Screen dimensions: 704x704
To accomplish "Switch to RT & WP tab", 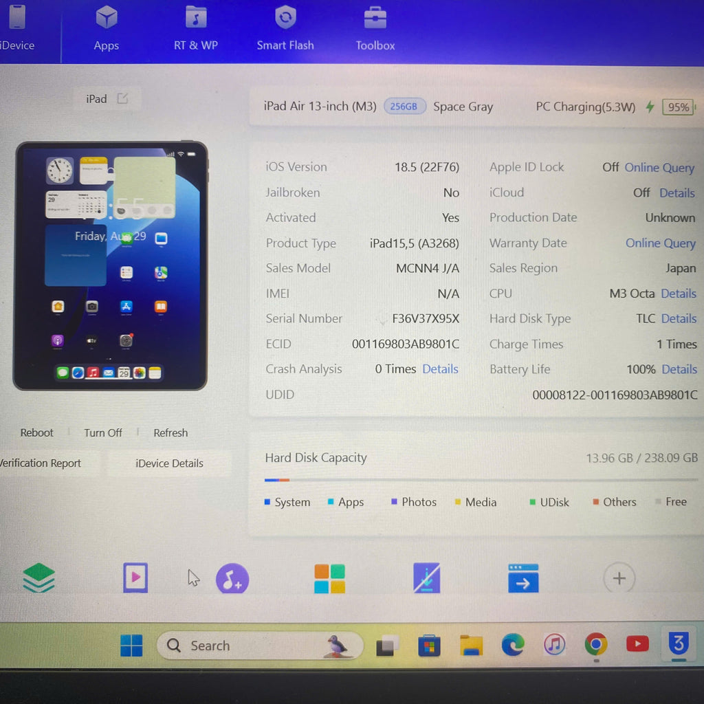I will click(196, 27).
